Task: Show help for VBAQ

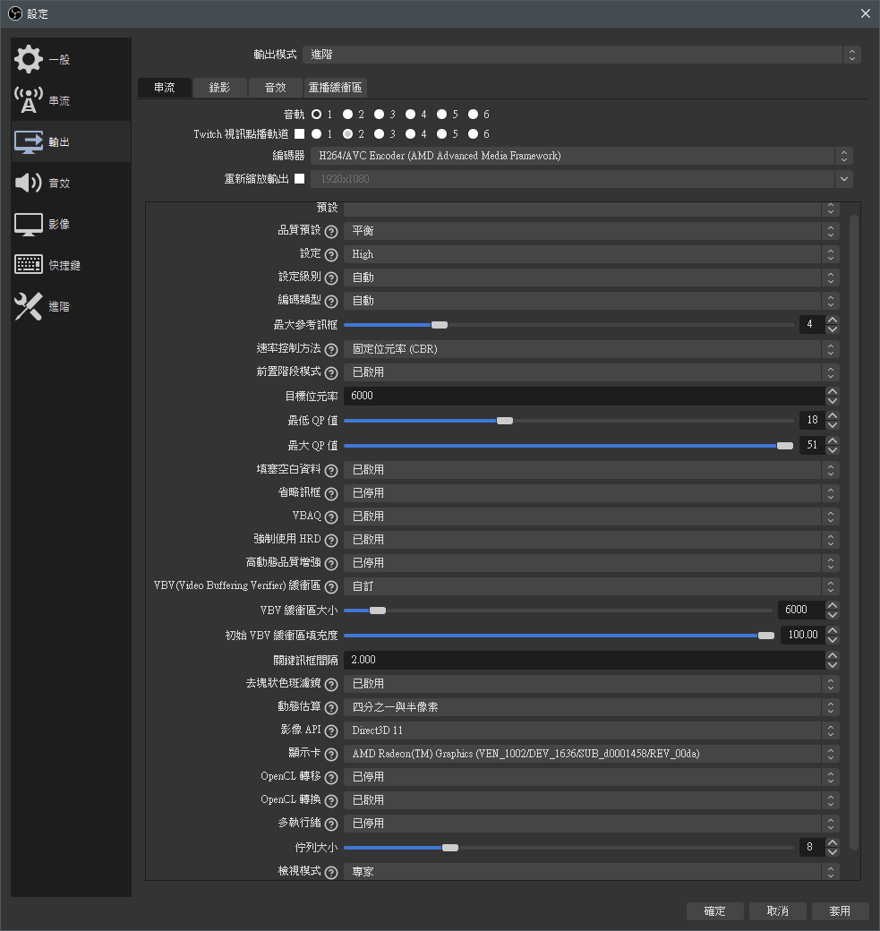Action: click(x=331, y=517)
